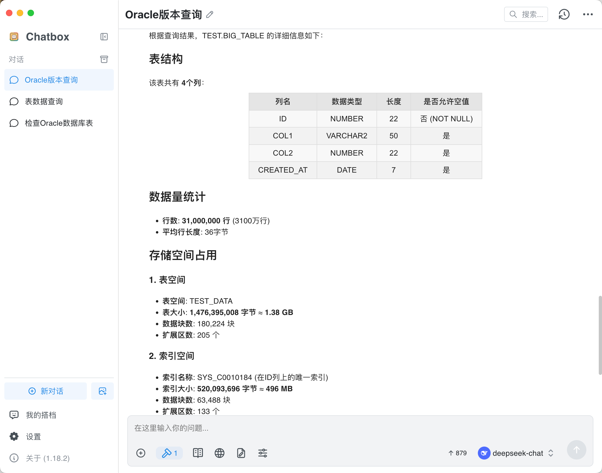Click the document edit icon in input bar
Viewport: 602px width, 473px height.
point(241,453)
